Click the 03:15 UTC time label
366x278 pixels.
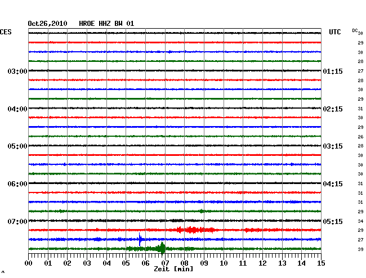click(x=333, y=146)
